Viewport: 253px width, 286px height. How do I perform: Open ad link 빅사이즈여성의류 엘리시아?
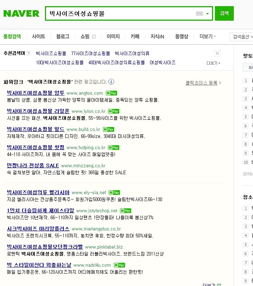click(38, 192)
